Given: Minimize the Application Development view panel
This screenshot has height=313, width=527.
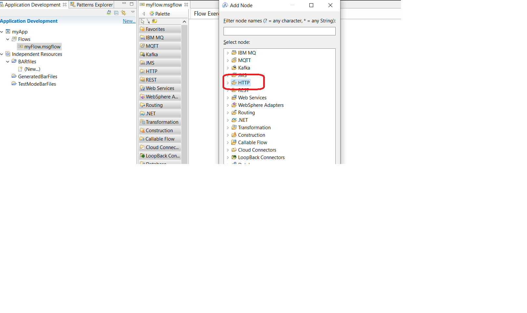Looking at the screenshot, I should [124, 4].
